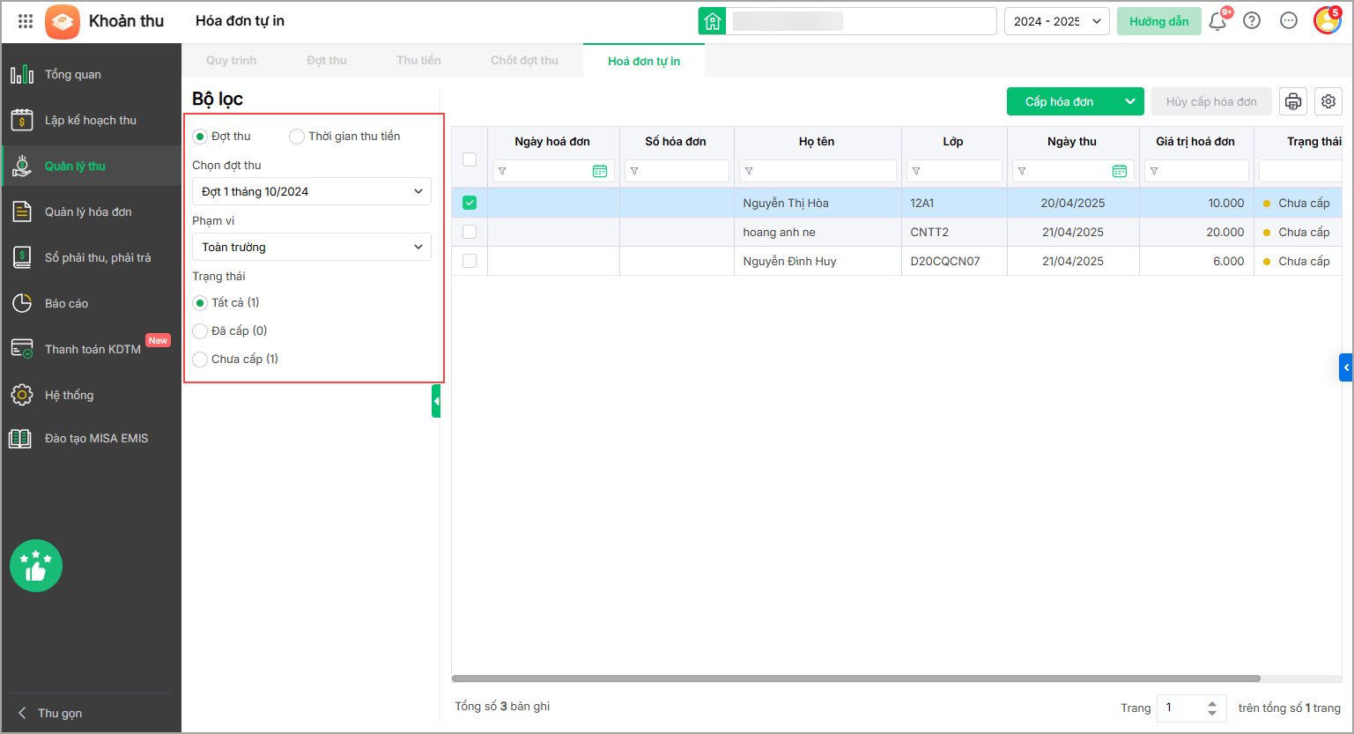Check the Nguyễn Đình Huy row checkbox
The image size is (1354, 734).
470,261
